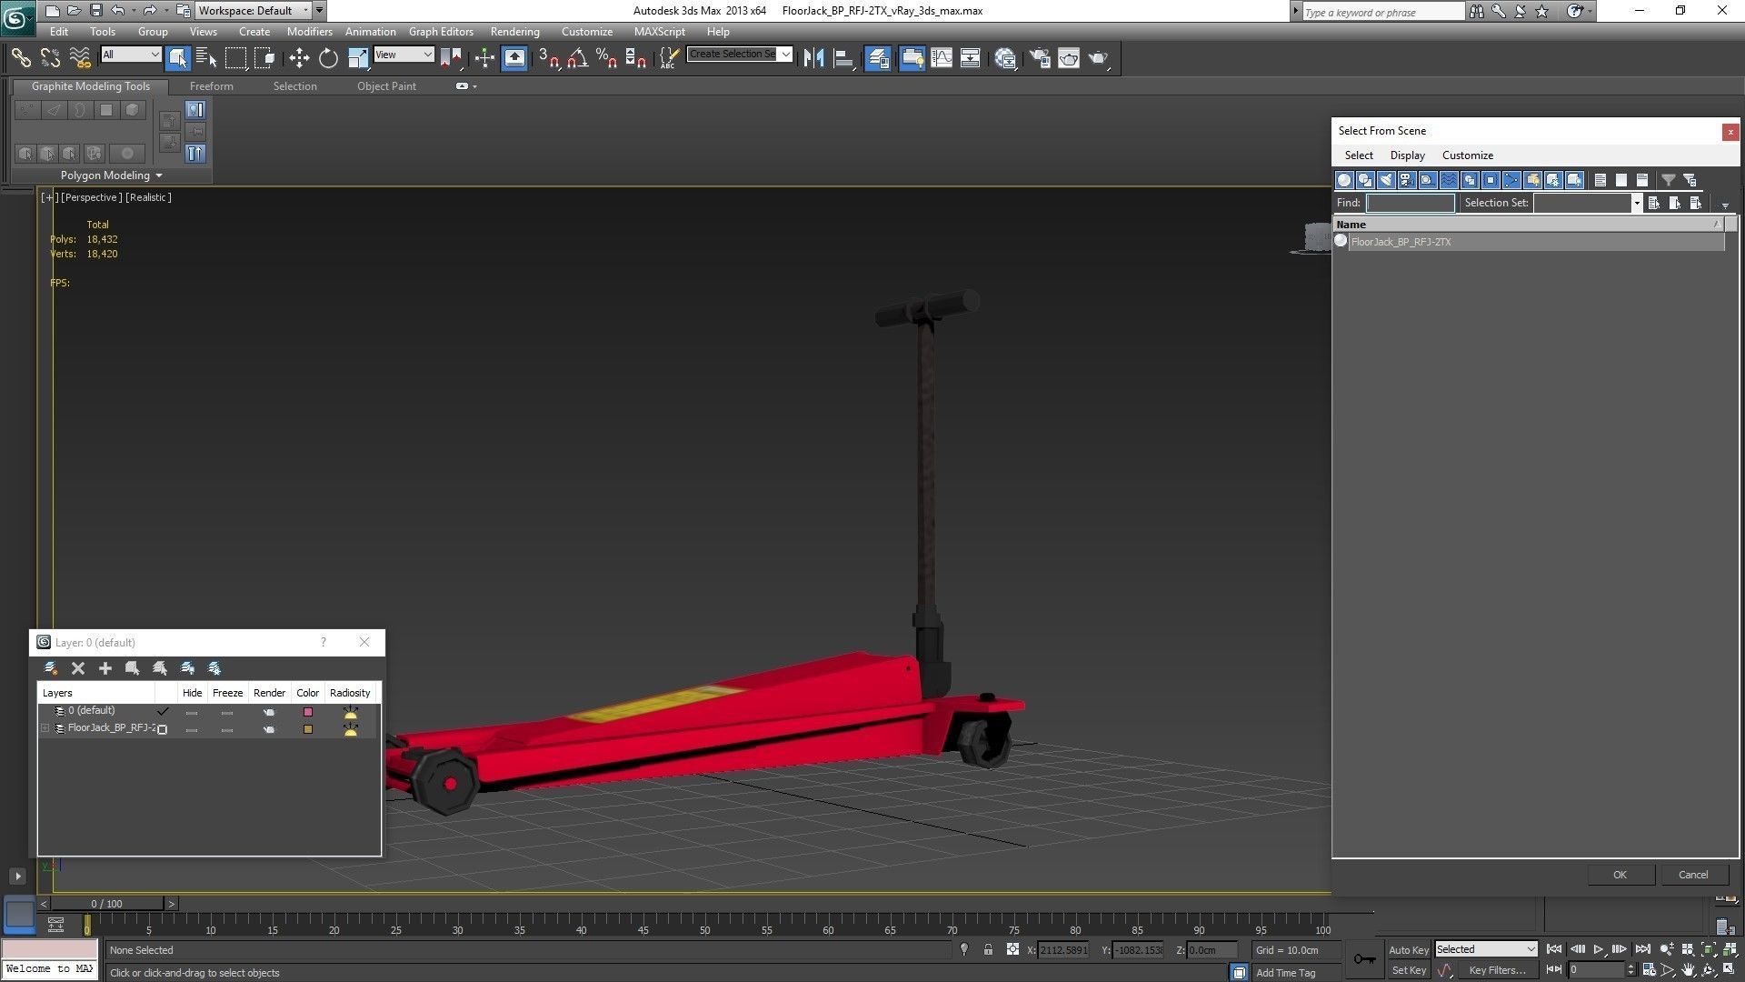This screenshot has width=1745, height=982.
Task: Activate the Select and Rotate tool
Action: 328,58
